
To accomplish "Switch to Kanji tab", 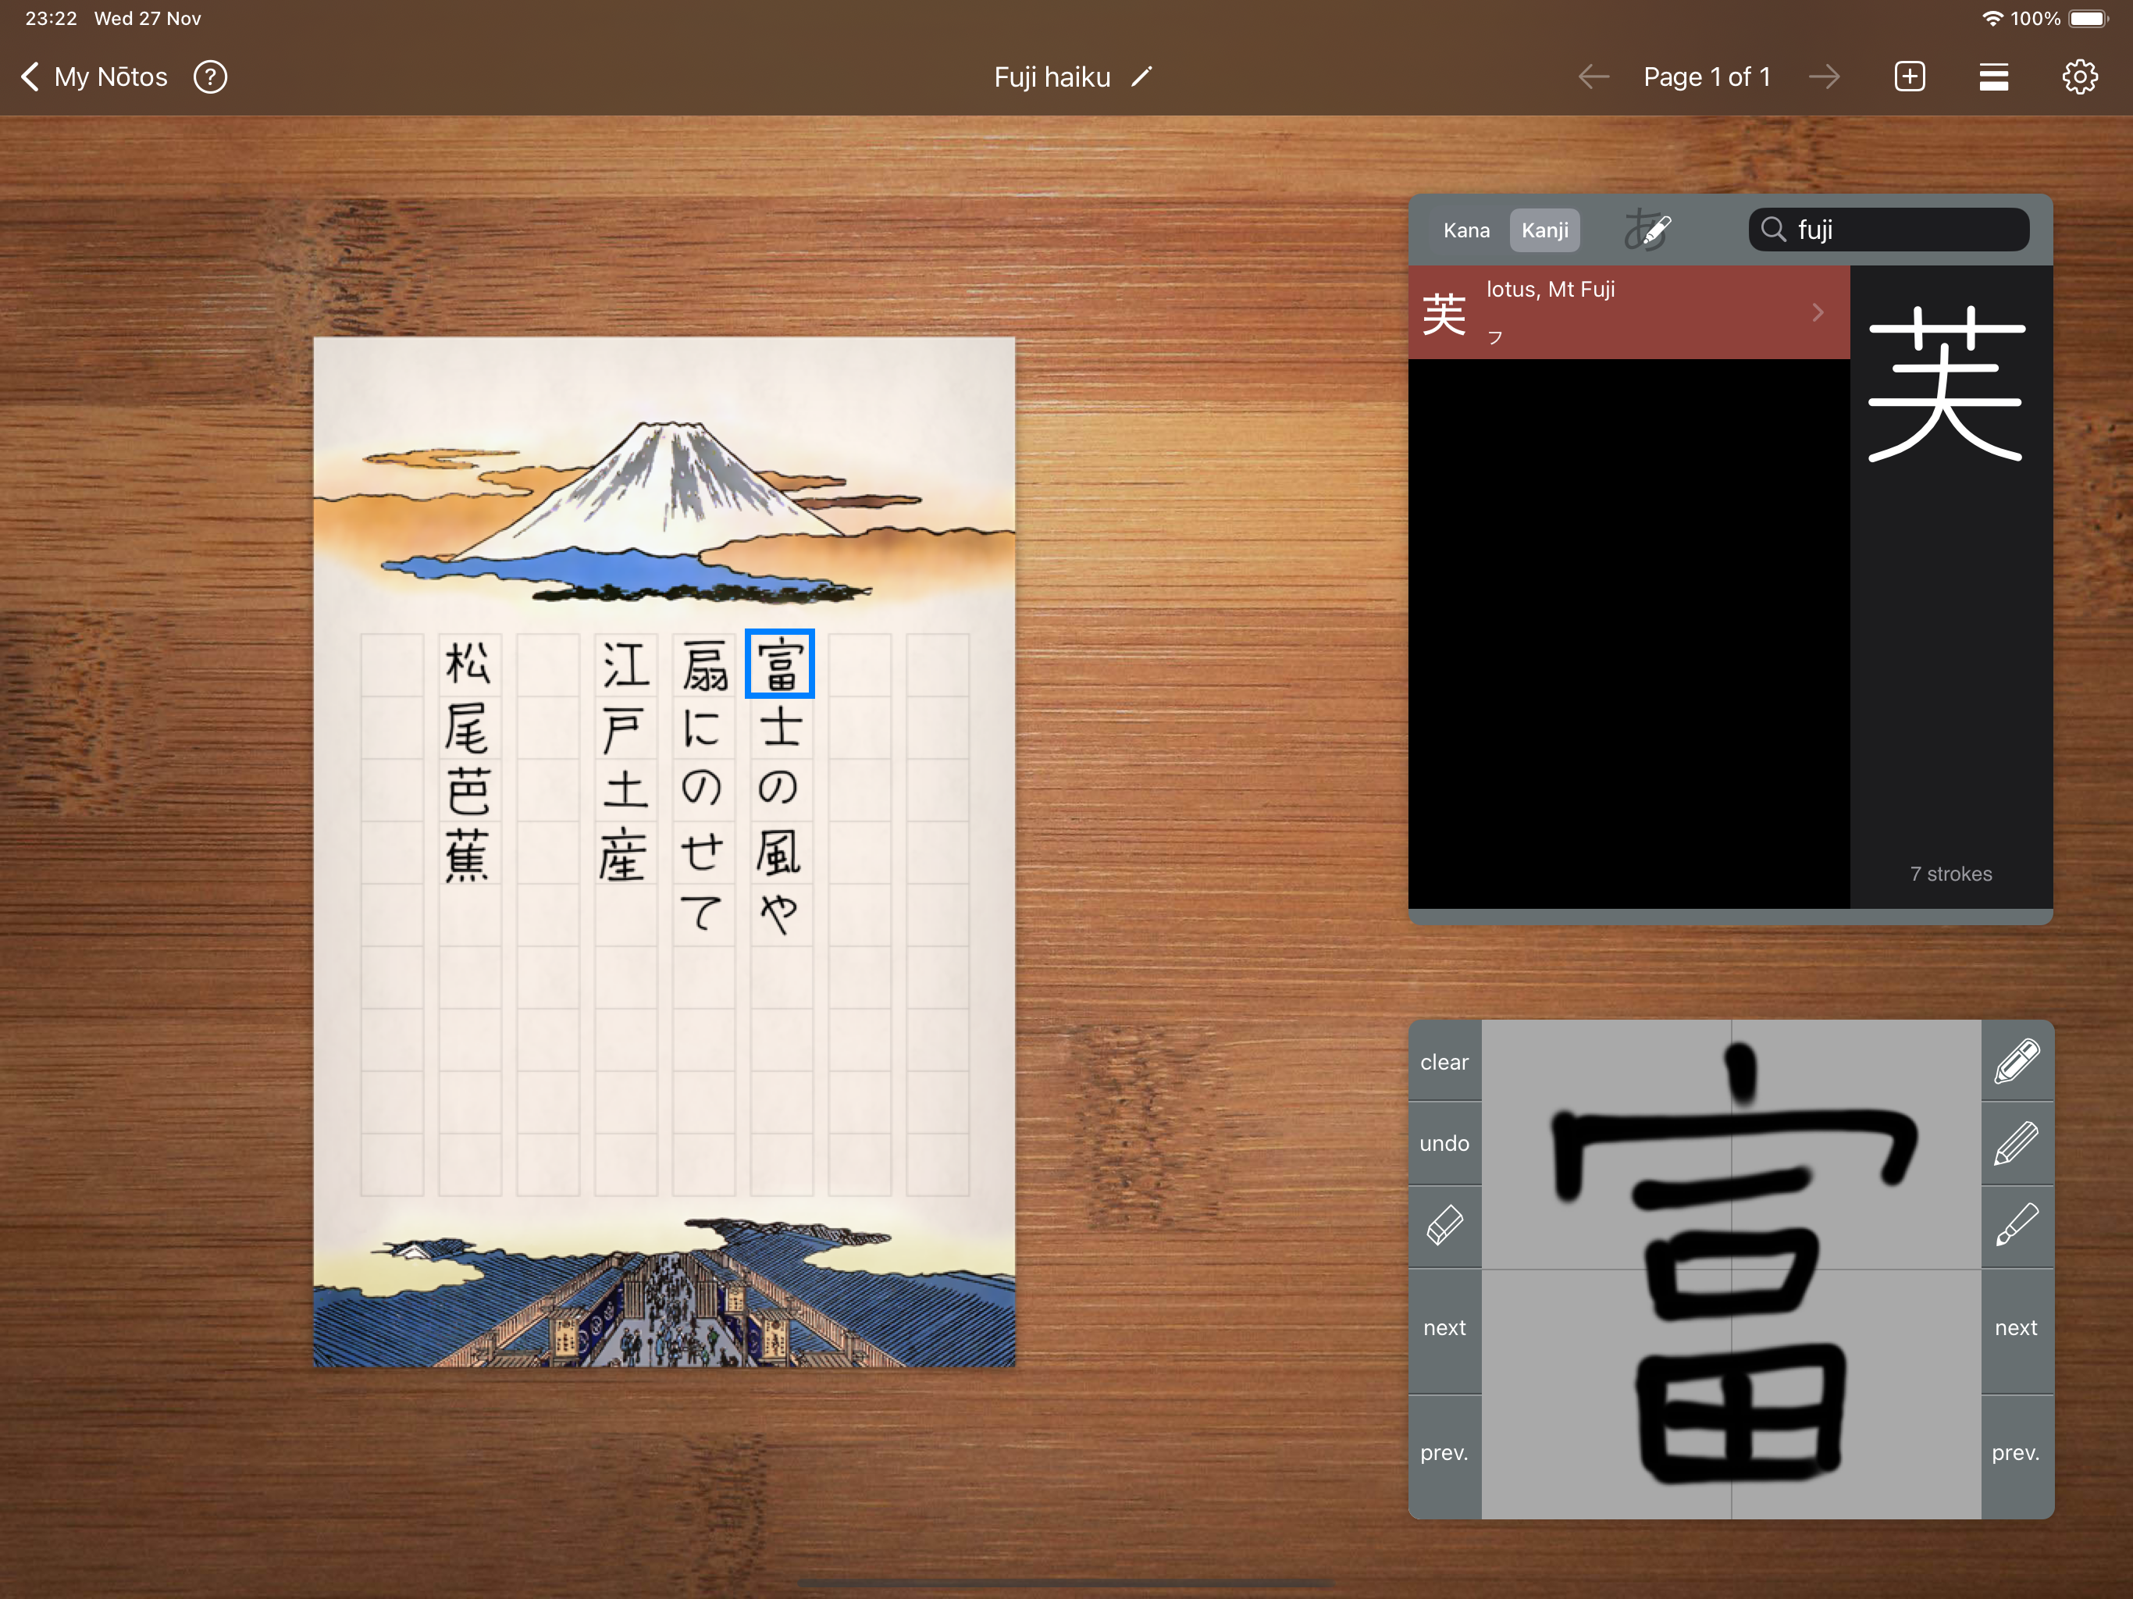I will [x=1545, y=230].
